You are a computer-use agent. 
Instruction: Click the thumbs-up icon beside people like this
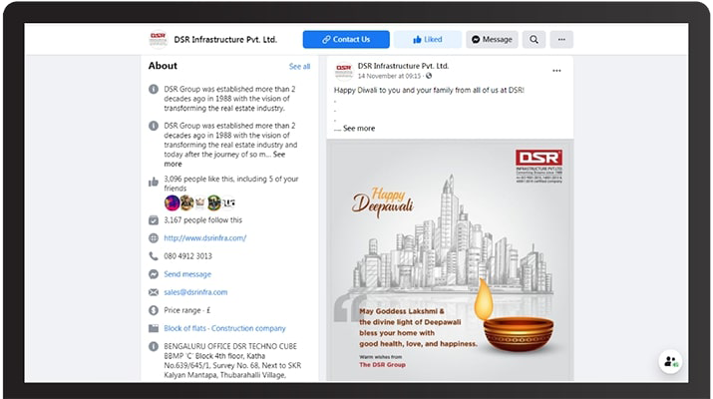154,181
